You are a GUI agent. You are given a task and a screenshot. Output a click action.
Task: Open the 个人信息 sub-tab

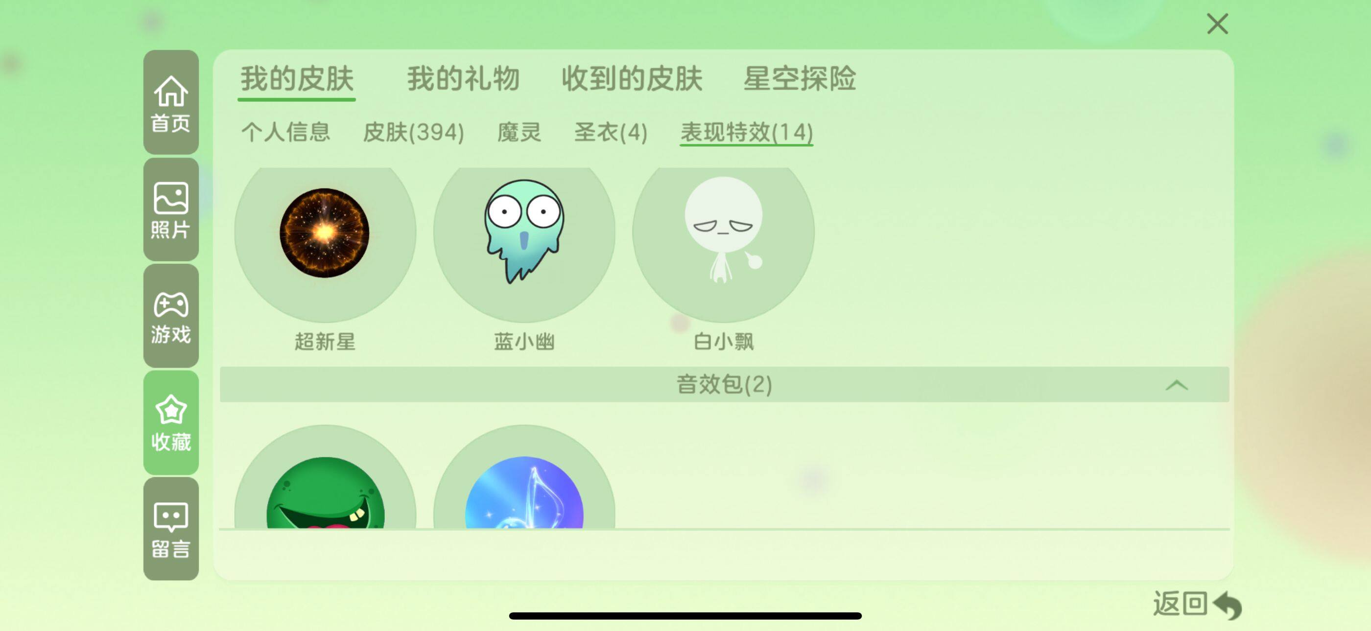point(286,132)
